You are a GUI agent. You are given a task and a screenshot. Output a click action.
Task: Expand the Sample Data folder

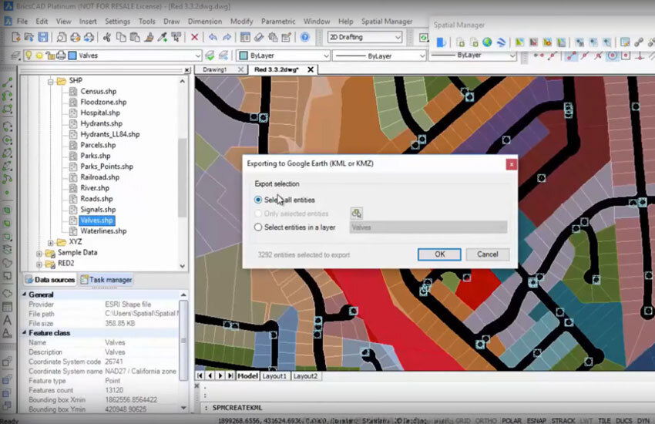pos(39,254)
